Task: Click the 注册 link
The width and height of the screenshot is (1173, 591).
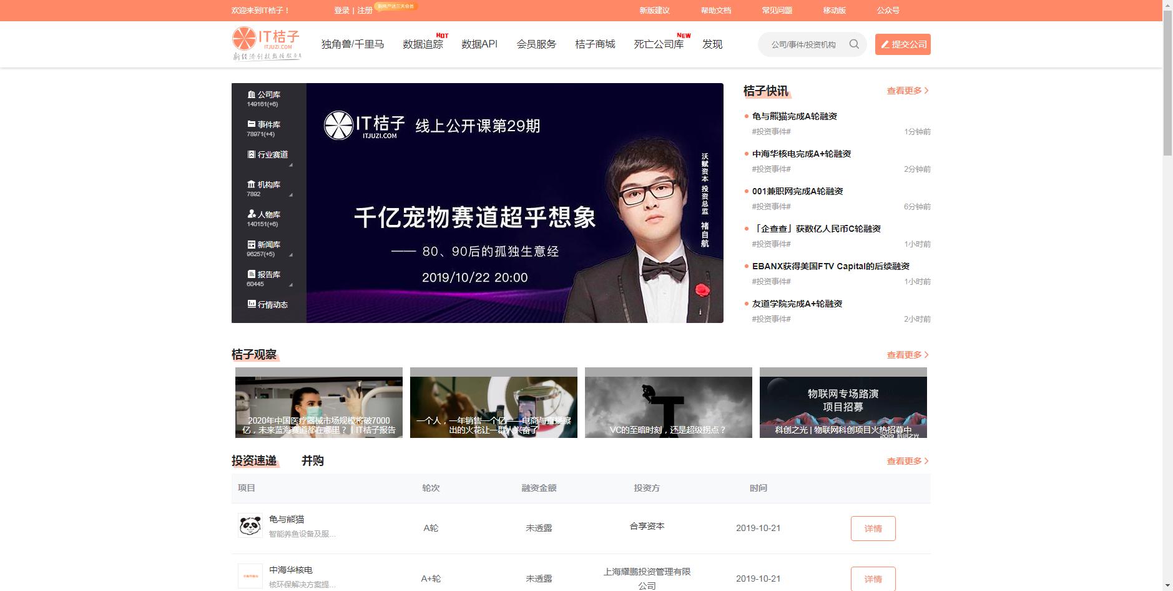Action: pyautogui.click(x=365, y=11)
